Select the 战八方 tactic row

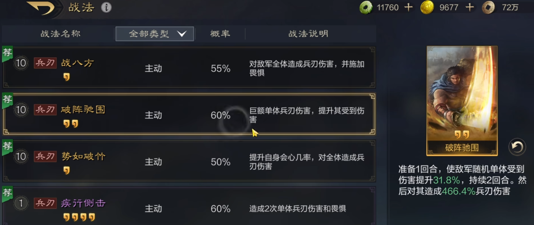(189, 68)
